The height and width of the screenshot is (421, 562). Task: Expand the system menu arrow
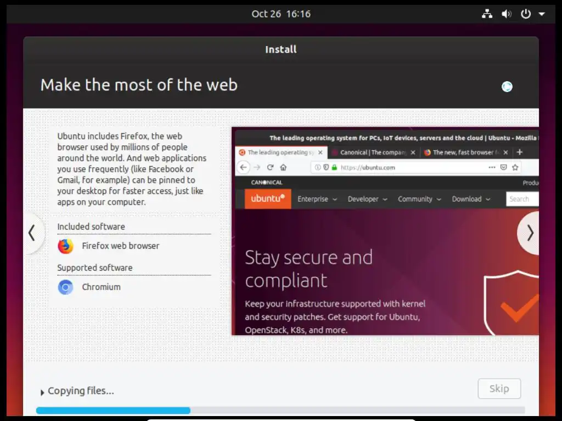tap(542, 14)
